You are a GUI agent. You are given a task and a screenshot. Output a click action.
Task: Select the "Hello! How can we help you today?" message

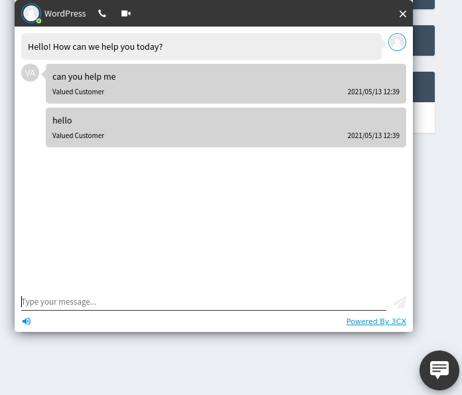96,46
